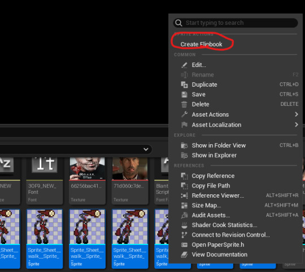Screen dimensions: 305x272
Task: Select the 66256bac41... Texture thumbnail
Action: pyautogui.click(x=88, y=168)
